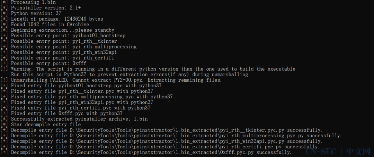Click the "Possible entry point: pyi_rth__tkinter" line
This screenshot has height=157, width=374.
pos(59,41)
